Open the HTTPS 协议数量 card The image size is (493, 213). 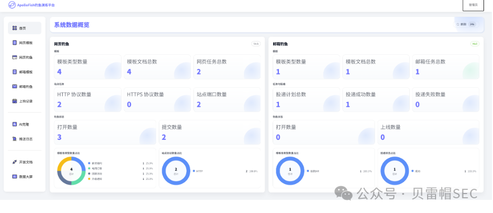(157, 99)
